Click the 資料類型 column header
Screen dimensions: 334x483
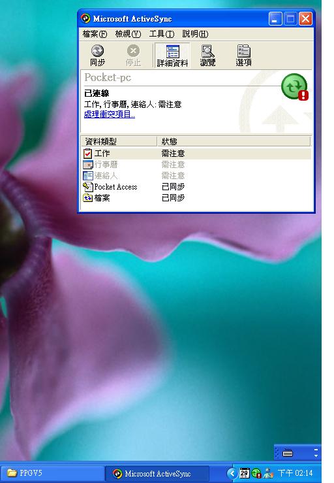119,141
